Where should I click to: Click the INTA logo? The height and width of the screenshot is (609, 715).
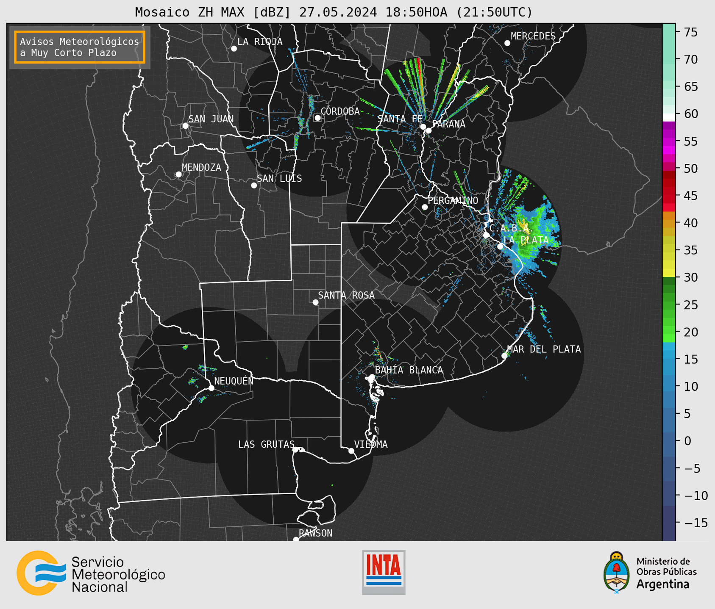[x=384, y=572]
